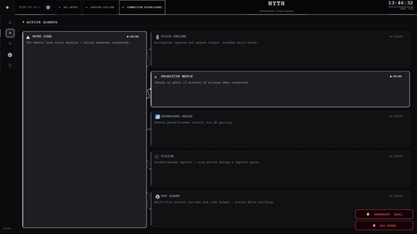Viewport: 417px width, 234px height.
Task: Select the VISION agent card
Action: (x=280, y=169)
